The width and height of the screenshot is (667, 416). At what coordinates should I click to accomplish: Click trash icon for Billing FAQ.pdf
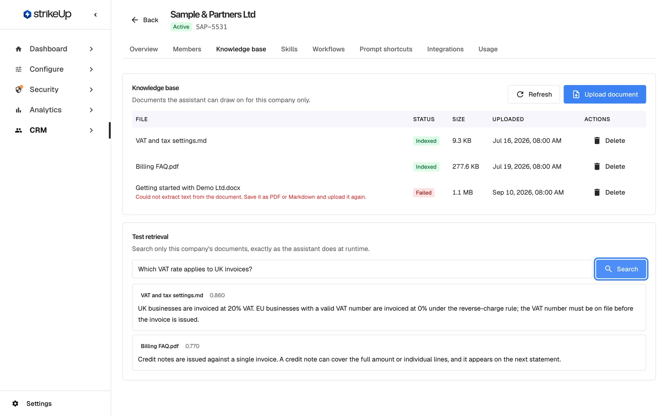click(x=597, y=166)
